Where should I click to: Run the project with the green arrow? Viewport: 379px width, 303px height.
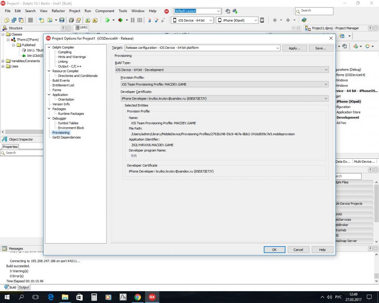click(x=107, y=20)
